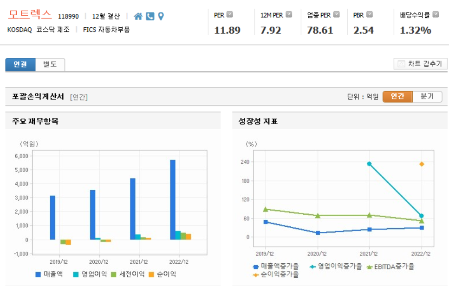This screenshot has height=286, width=449.
Task: Select the 연결 tab
Action: point(20,64)
